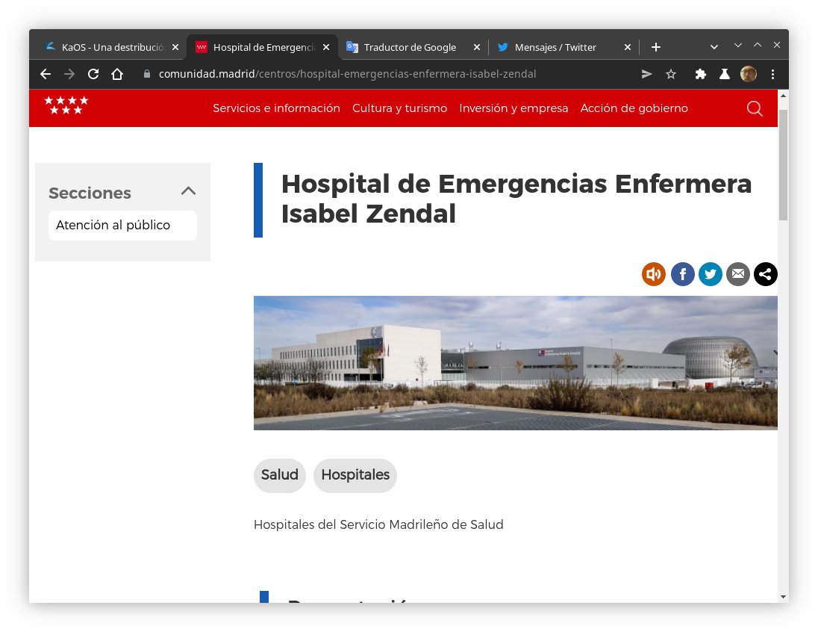Viewport: 818px width, 632px height.
Task: Open a new browser tab
Action: click(656, 48)
